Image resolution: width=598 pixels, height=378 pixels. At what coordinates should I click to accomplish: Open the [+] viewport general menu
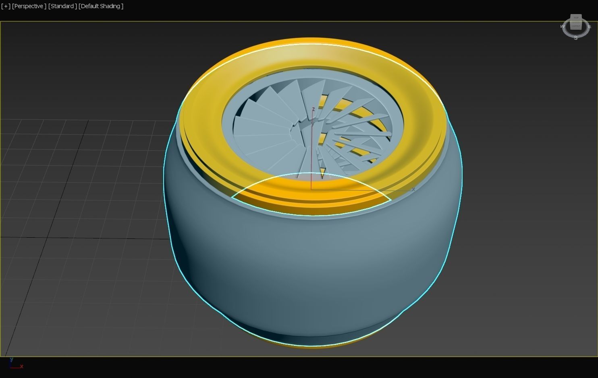point(6,6)
